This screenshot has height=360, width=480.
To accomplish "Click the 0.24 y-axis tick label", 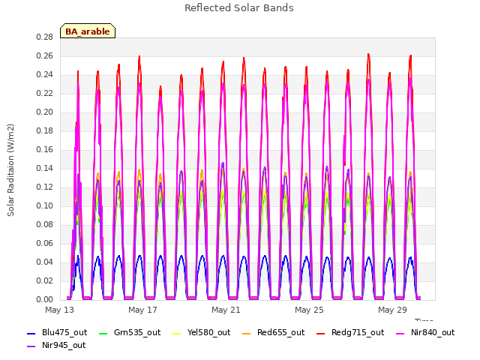I will pyautogui.click(x=45, y=75).
